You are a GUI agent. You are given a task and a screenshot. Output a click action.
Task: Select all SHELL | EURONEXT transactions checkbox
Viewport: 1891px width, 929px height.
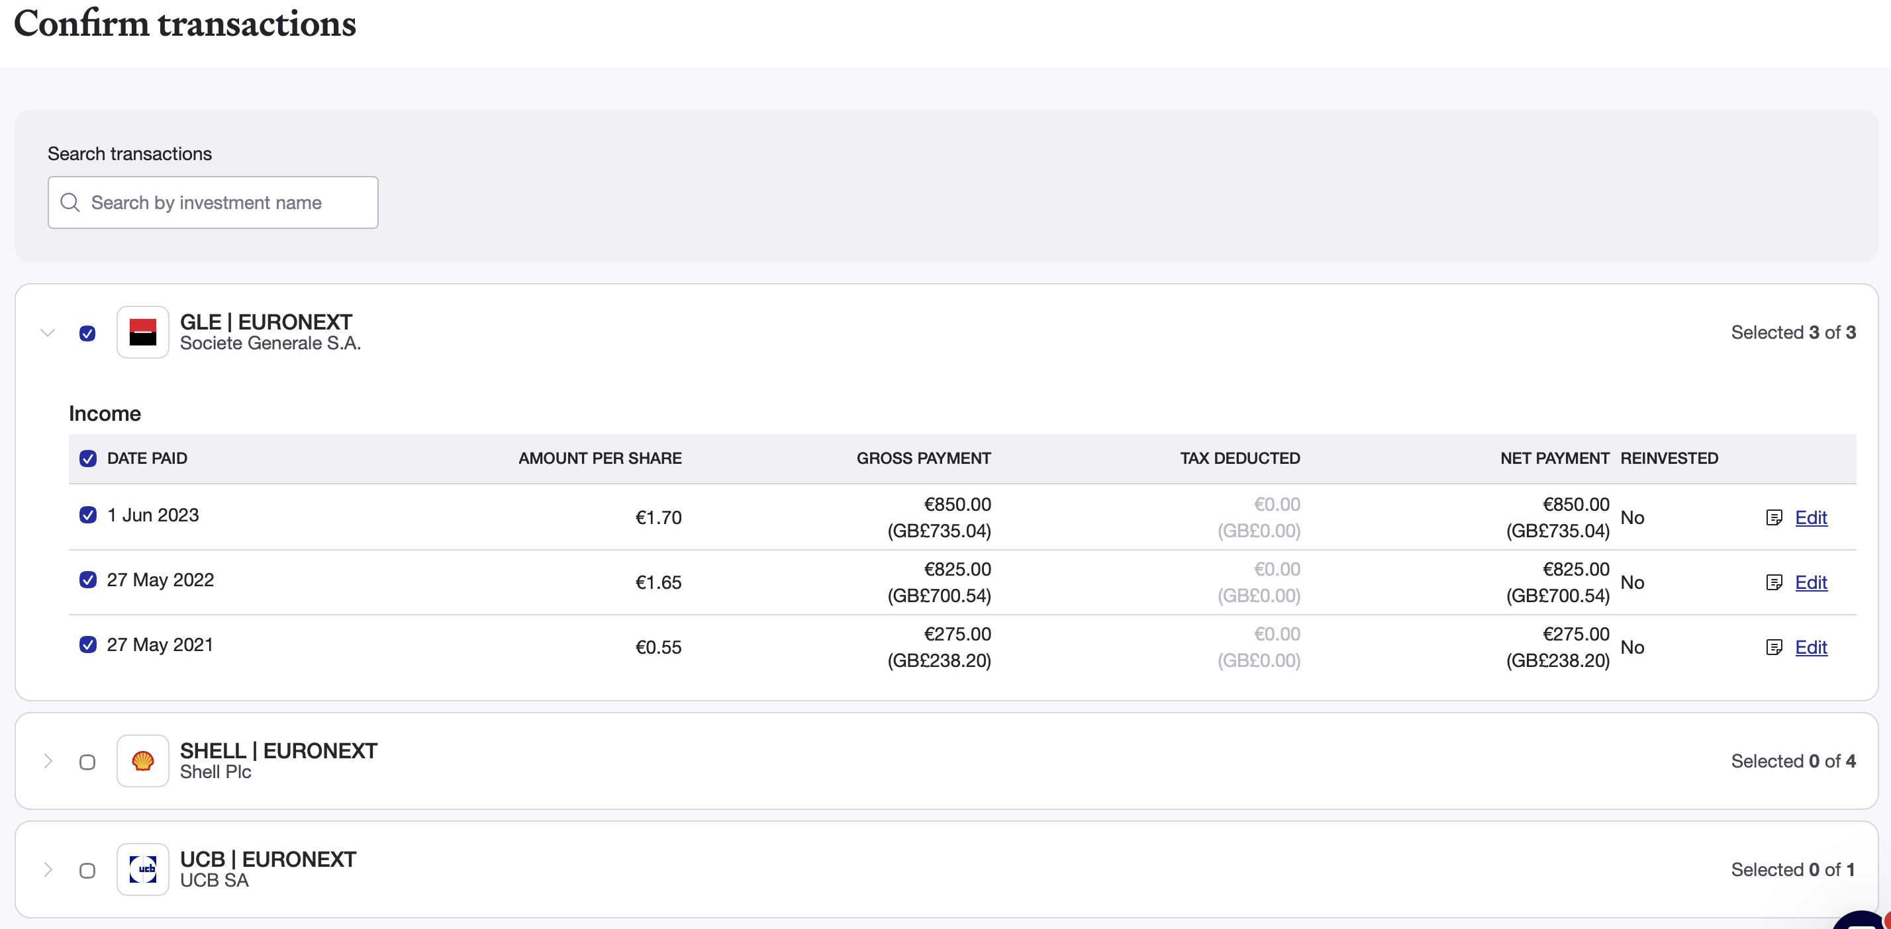coord(87,762)
